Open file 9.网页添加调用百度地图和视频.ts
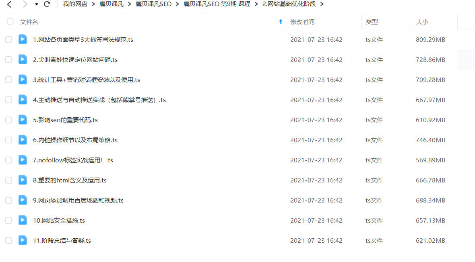475x262 pixels. 78,200
